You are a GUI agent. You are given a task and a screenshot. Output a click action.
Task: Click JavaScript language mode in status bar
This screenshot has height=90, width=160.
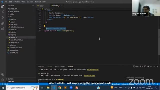pos(116,84)
